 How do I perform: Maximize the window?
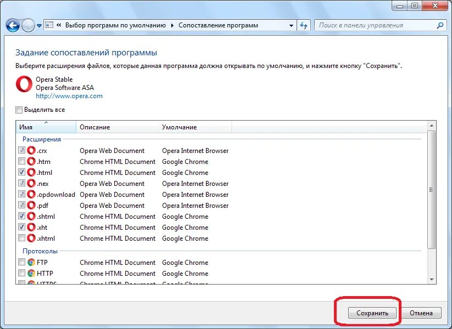coord(415,6)
